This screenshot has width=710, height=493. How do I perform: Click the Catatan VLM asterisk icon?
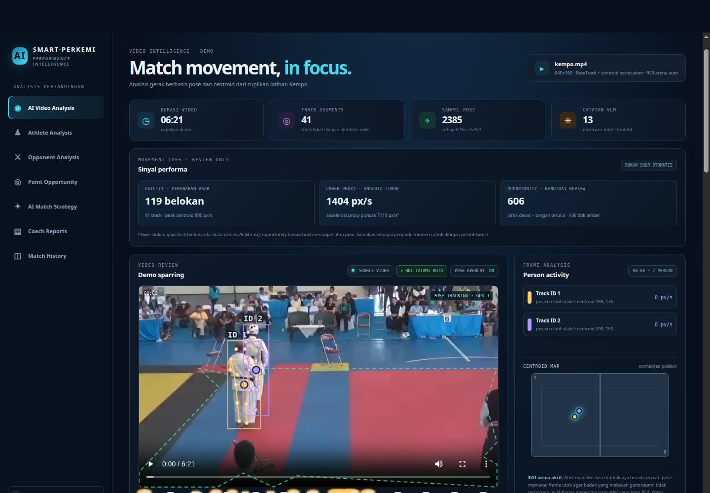(x=568, y=121)
